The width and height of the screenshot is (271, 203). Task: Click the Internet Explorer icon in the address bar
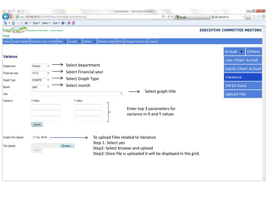click(17, 17)
